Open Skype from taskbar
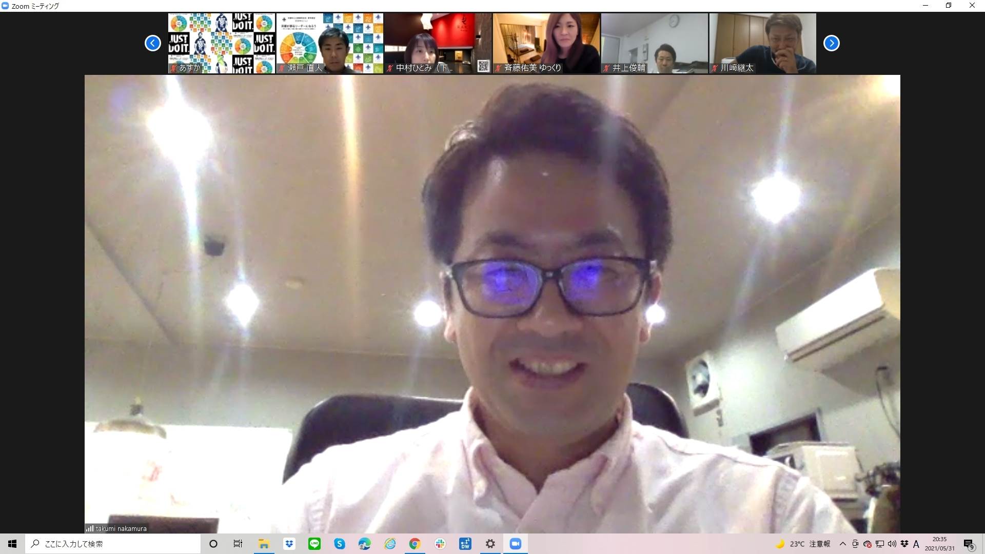This screenshot has height=554, width=985. coord(339,544)
